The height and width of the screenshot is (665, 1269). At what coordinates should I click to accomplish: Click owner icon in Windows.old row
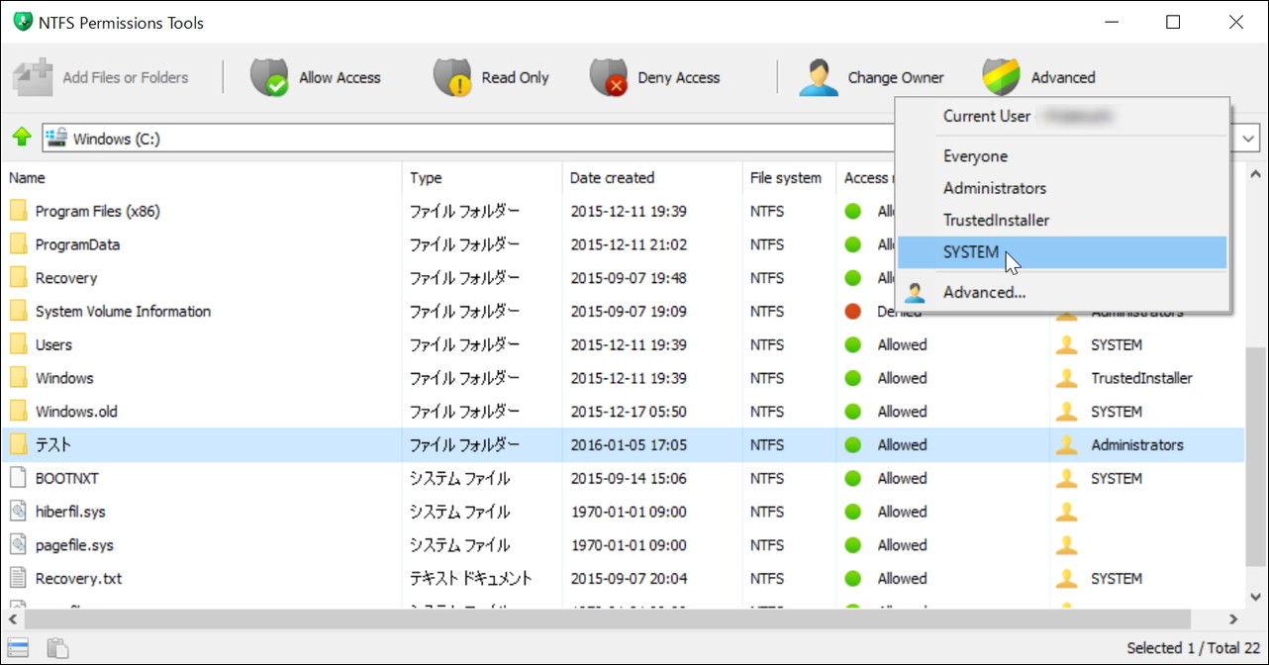(1066, 412)
